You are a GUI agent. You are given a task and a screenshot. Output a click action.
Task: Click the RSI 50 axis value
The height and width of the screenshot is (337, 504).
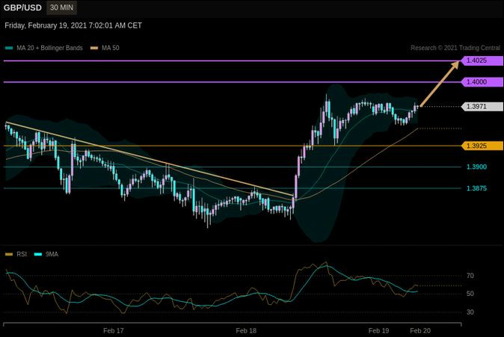click(x=470, y=294)
